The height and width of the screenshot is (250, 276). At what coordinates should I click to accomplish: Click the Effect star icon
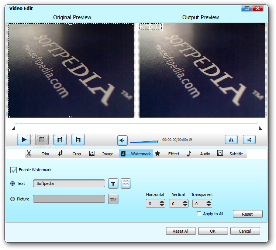click(158, 153)
